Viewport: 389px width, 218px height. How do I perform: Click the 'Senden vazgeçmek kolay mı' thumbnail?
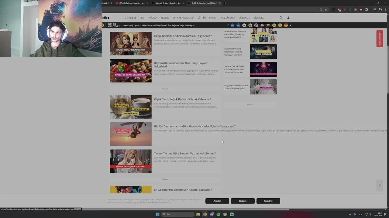(x=131, y=161)
